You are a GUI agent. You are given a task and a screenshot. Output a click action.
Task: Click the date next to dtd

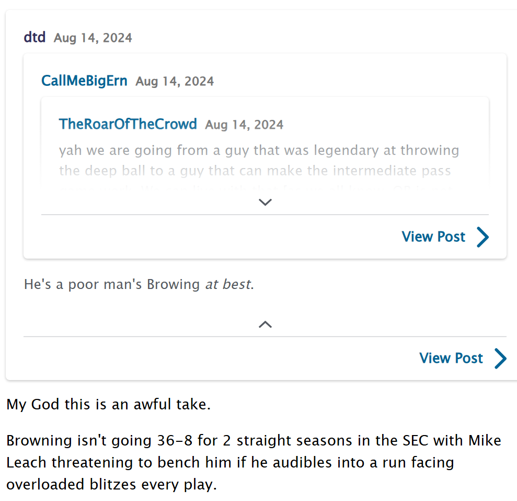(93, 38)
